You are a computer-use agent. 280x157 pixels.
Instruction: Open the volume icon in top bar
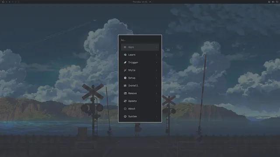[273, 2]
